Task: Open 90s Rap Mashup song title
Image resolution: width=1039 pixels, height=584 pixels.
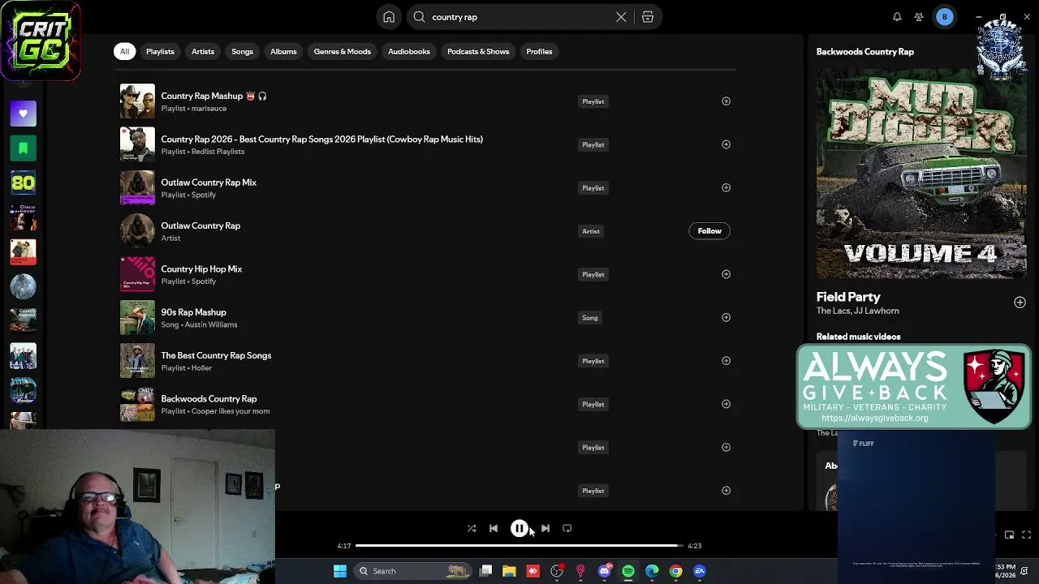Action: [193, 312]
